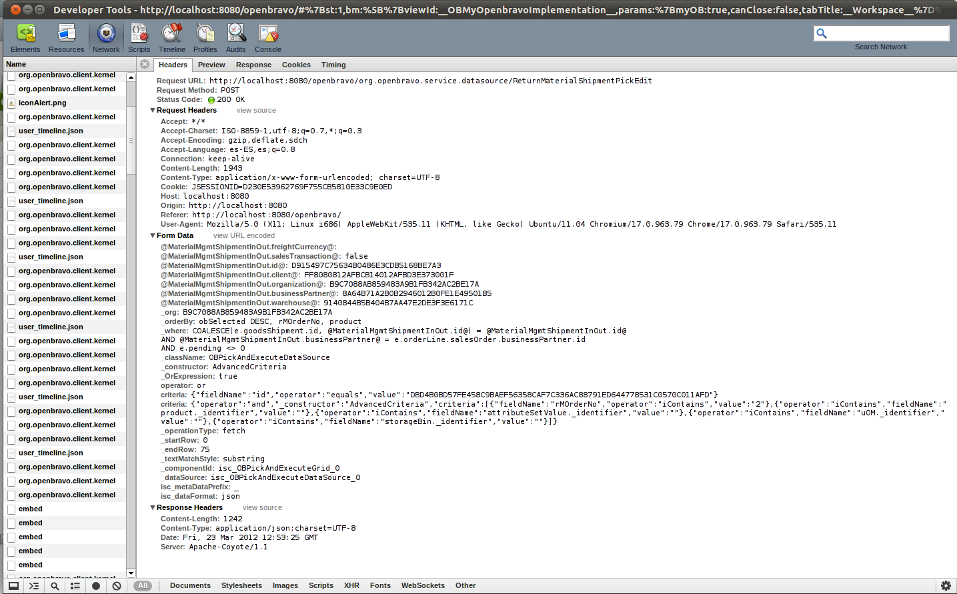Filter requests by Other
This screenshot has height=594, width=957.
[465, 586]
